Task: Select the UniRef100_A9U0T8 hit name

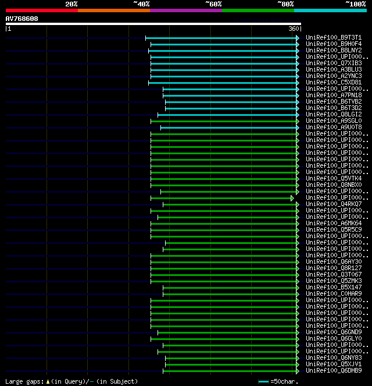Action: (x=334, y=127)
